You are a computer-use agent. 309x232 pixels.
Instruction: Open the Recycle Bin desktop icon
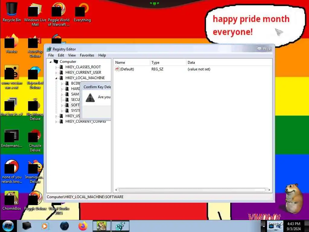click(12, 12)
